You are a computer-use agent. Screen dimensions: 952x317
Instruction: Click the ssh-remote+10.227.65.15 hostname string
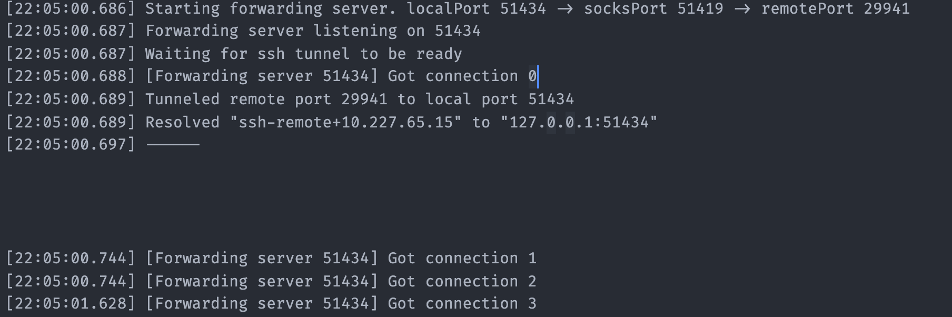pyautogui.click(x=346, y=122)
